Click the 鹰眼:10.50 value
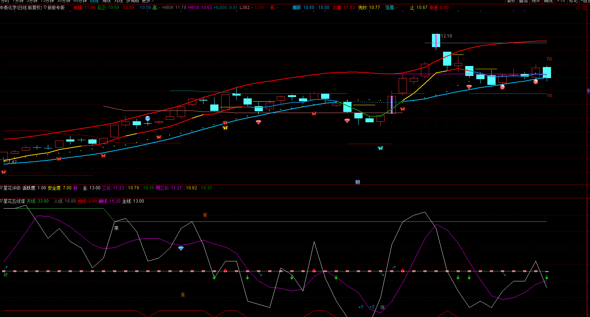Screen dimensions: 590x317 [303, 7]
